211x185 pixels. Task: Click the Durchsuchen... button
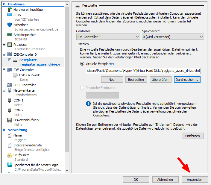(187, 80)
